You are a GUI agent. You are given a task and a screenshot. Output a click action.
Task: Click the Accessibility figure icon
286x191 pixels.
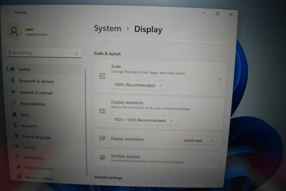17,156
